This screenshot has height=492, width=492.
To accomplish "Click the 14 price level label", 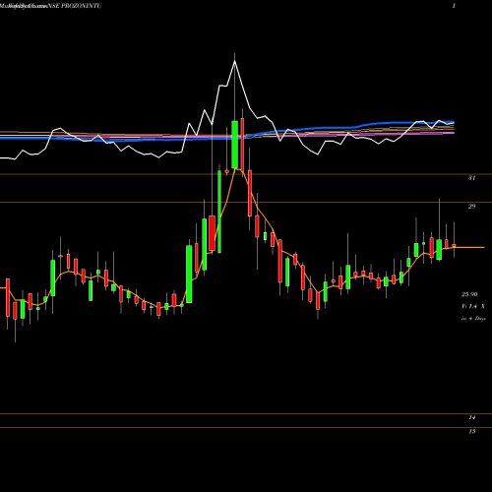I will (471, 417).
